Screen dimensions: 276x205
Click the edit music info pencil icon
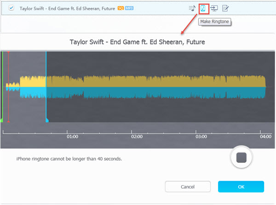tap(225, 8)
